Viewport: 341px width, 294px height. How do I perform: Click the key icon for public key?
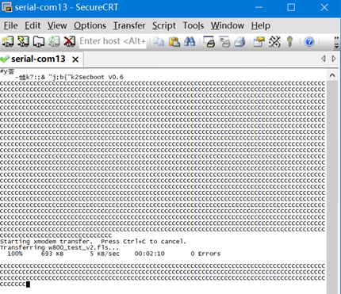(x=289, y=42)
